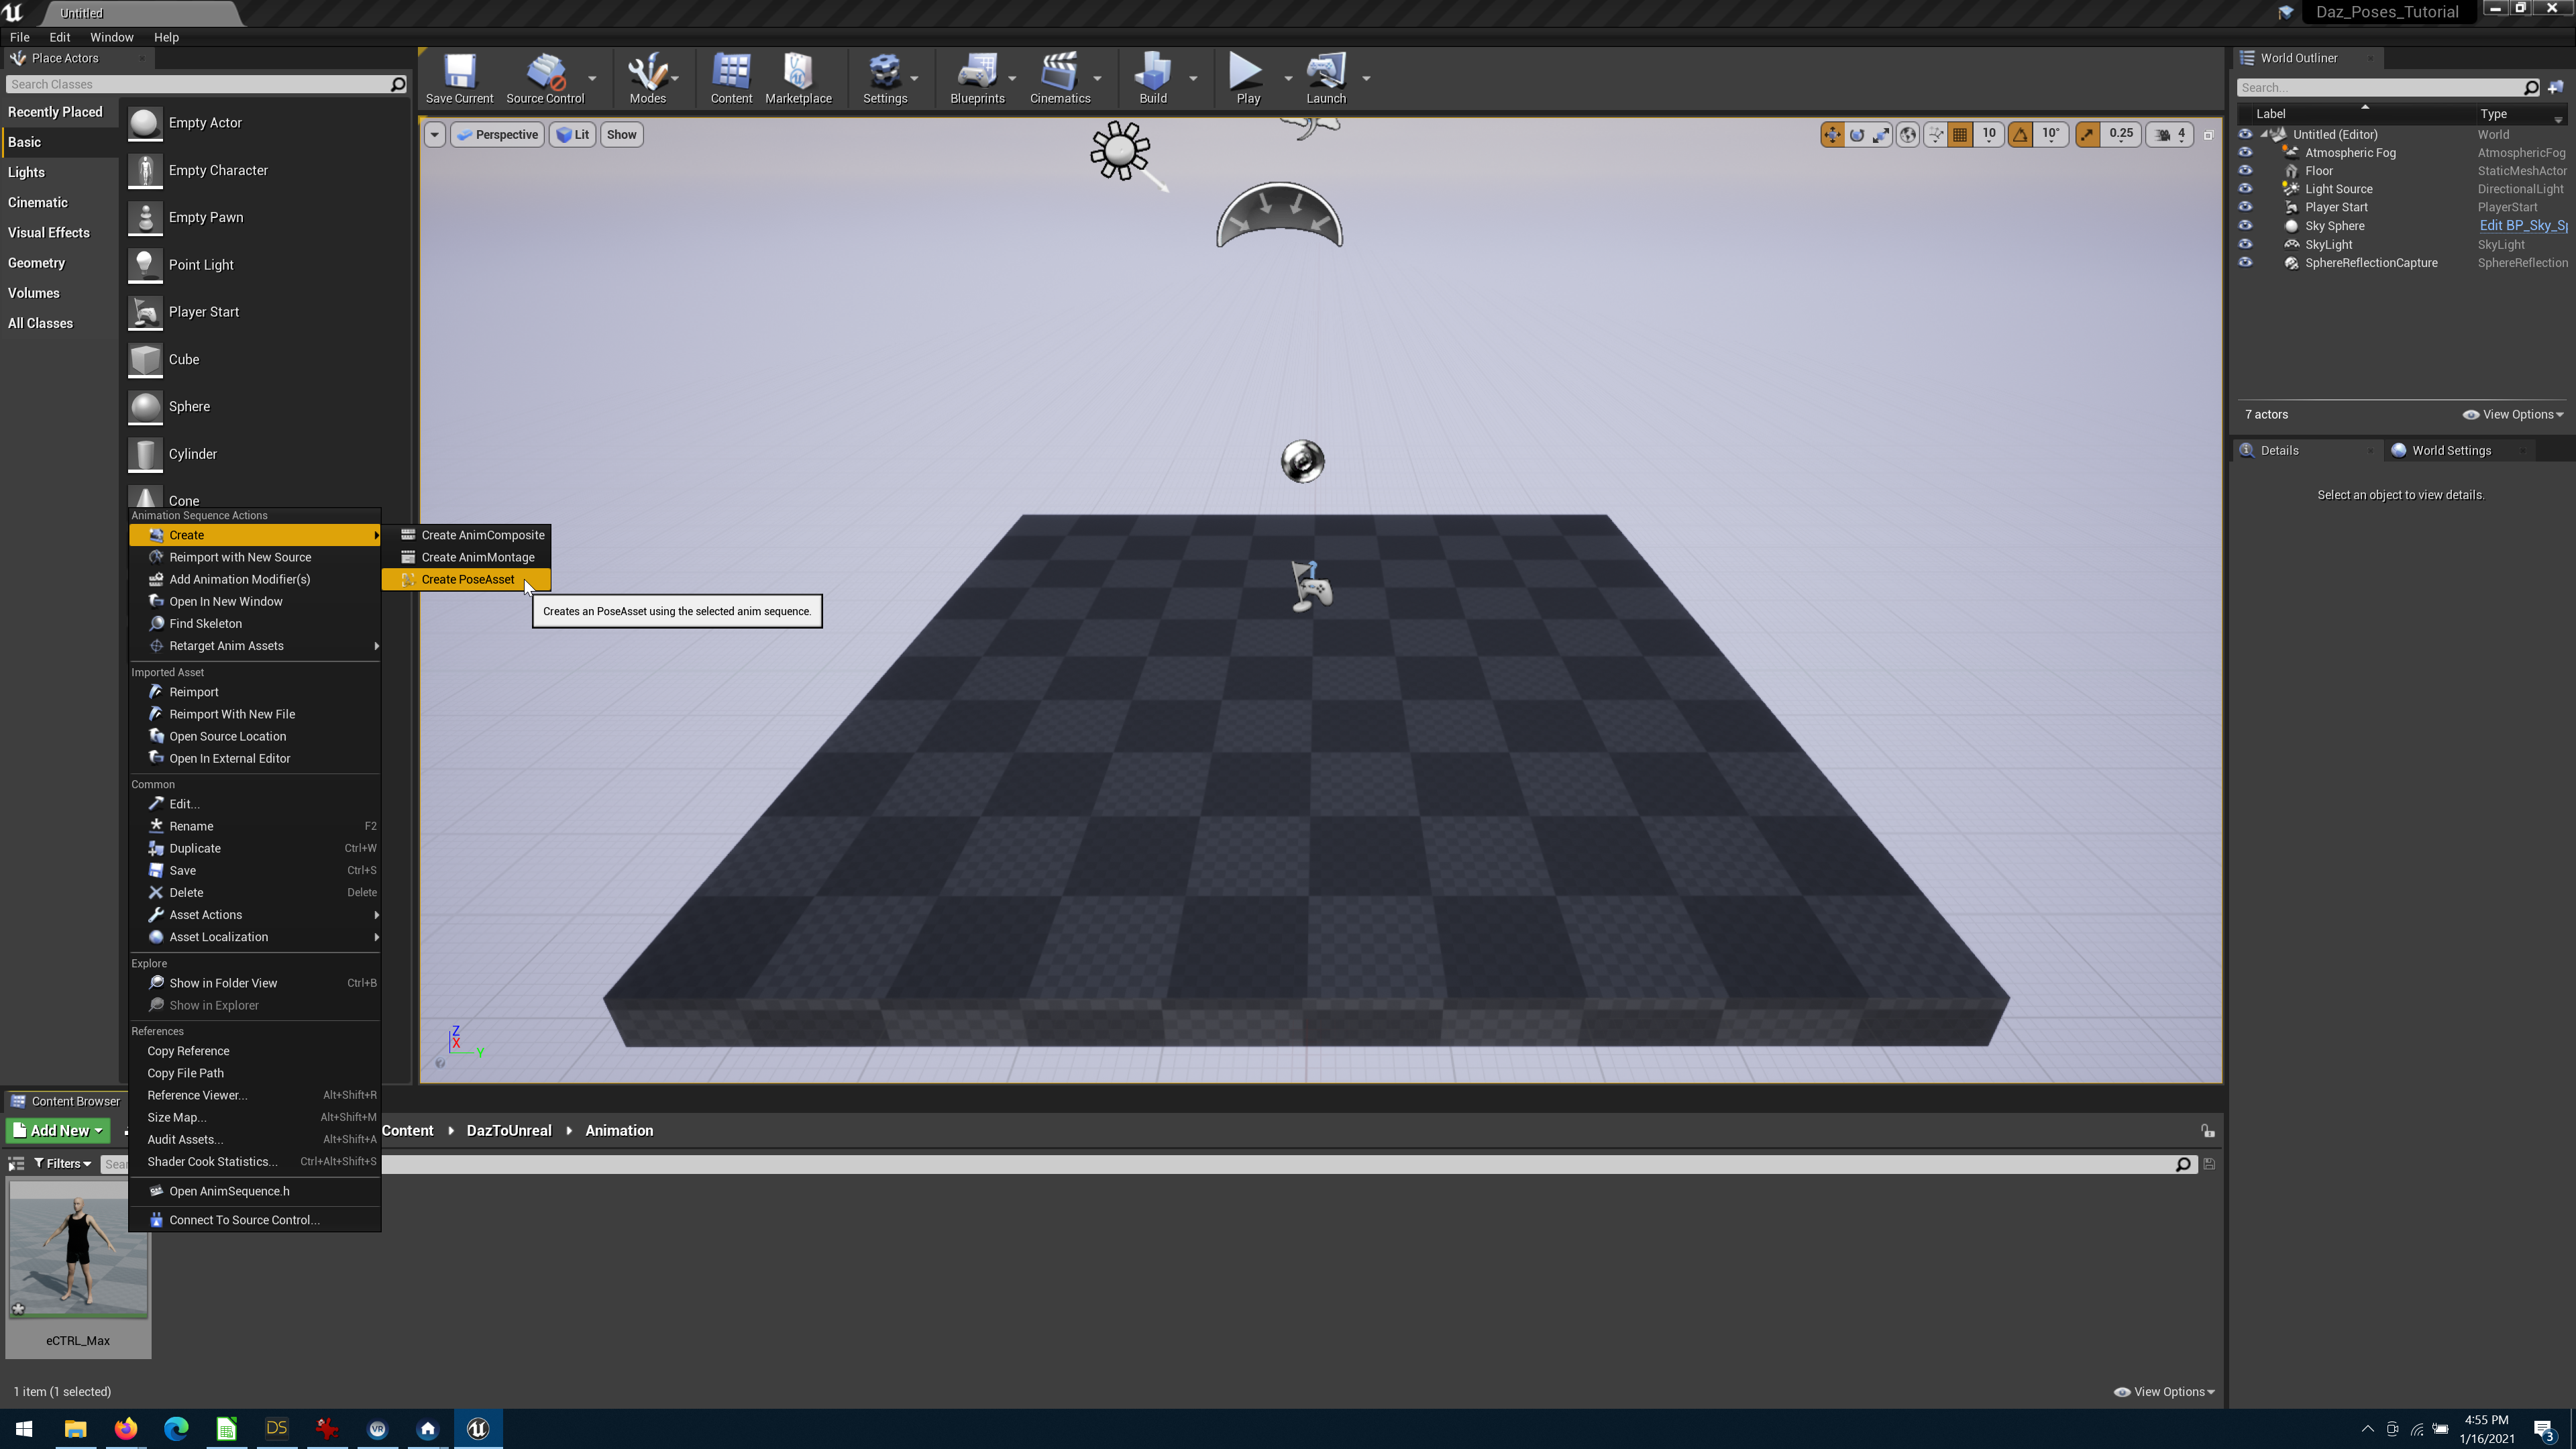Open Blueprints from the toolbar

tap(977, 78)
